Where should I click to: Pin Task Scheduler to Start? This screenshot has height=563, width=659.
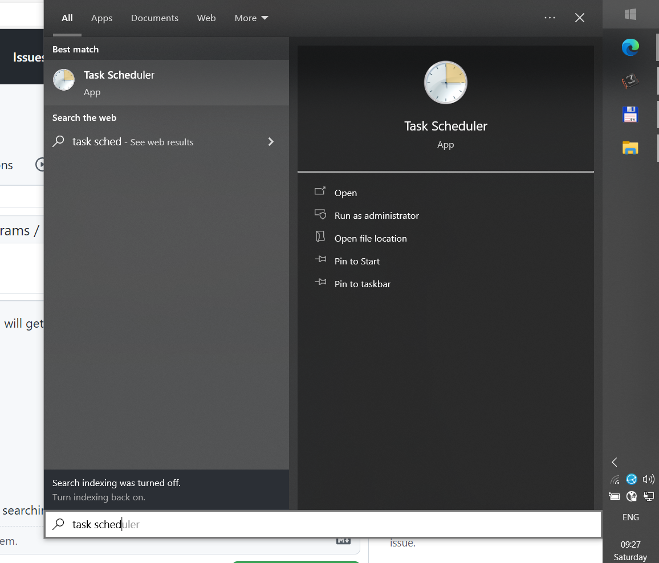coord(357,262)
